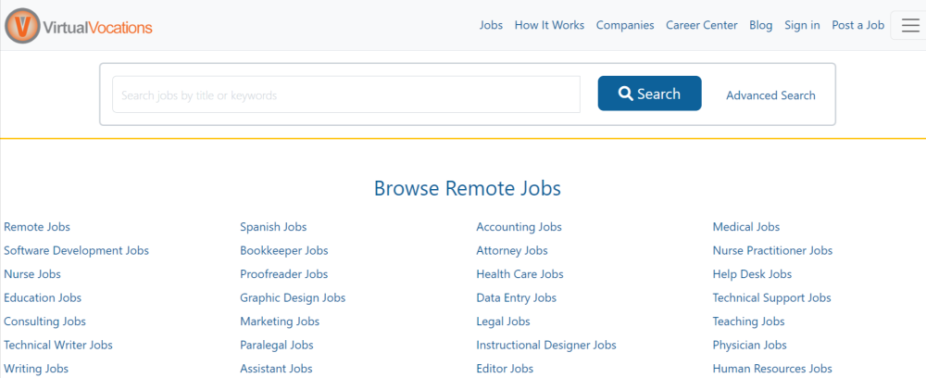Open Nurse Jobs link

(x=31, y=274)
